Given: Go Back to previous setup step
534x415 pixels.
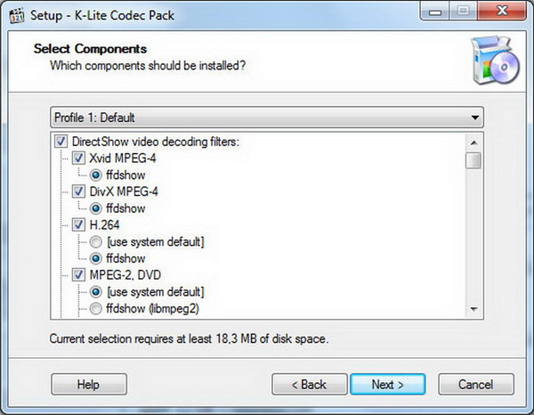Looking at the screenshot, I should 311,385.
